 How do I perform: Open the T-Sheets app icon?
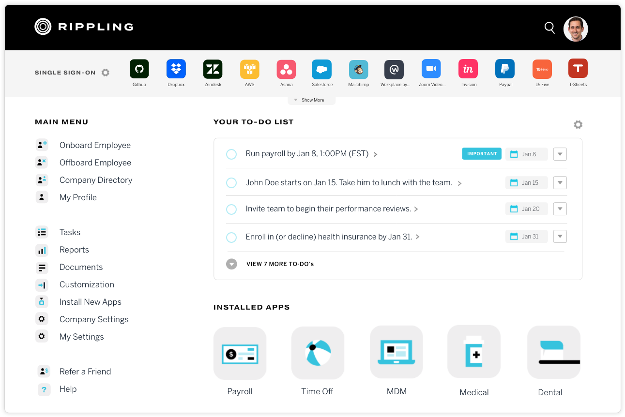578,68
